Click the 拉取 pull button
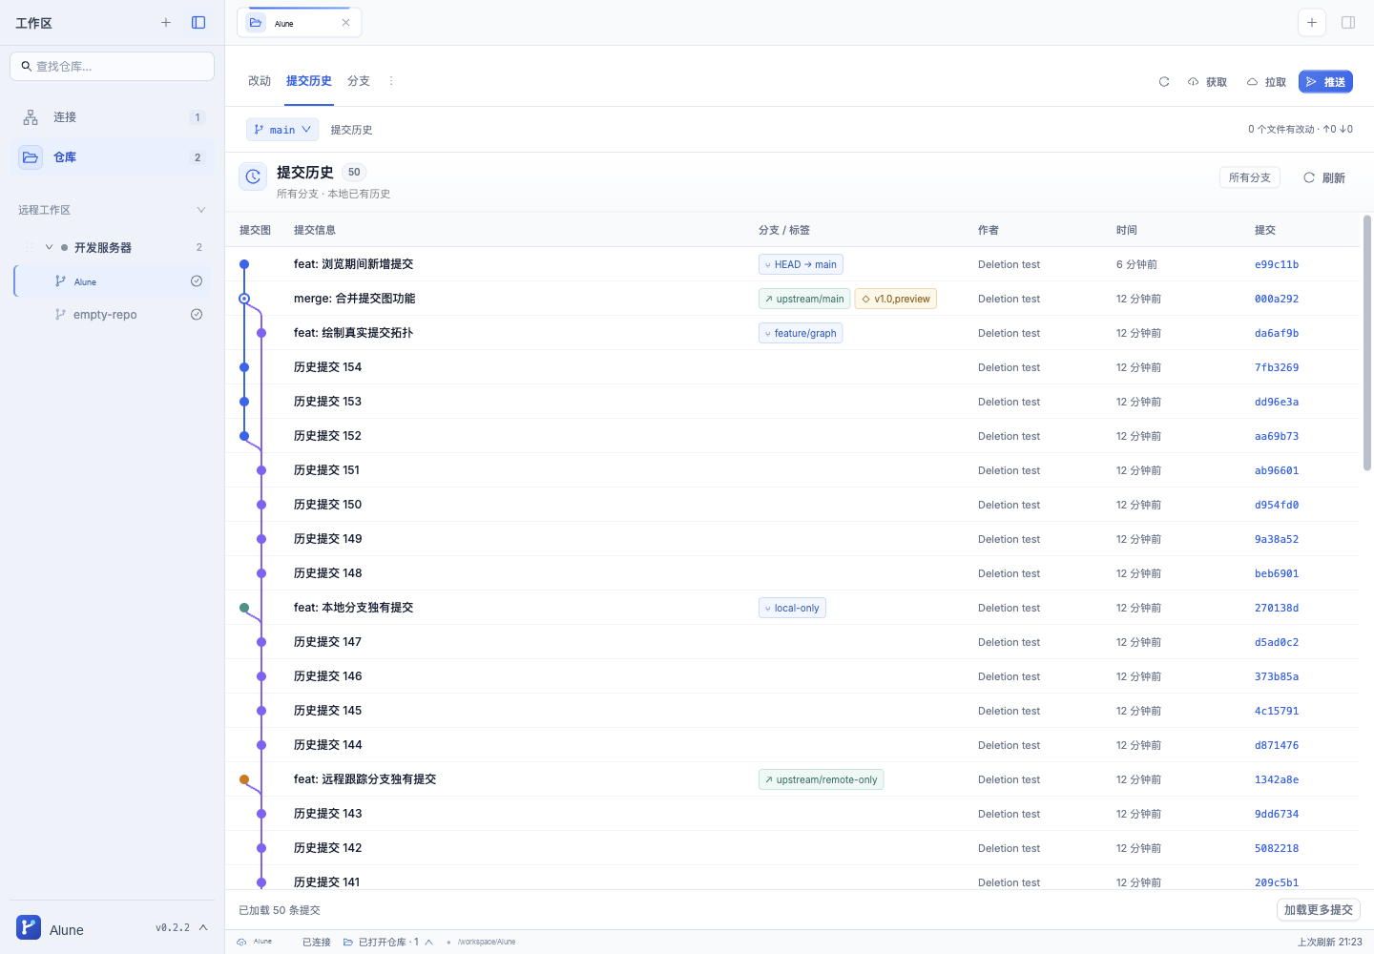The image size is (1374, 954). [1267, 82]
